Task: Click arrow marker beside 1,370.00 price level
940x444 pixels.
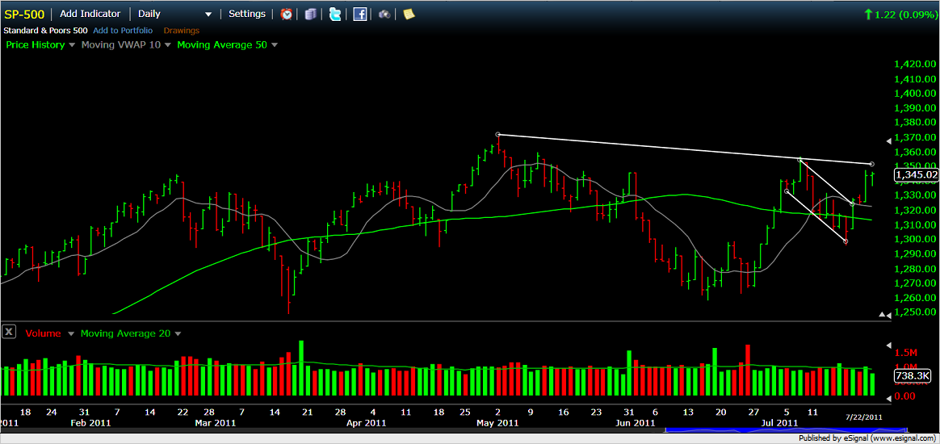Action: click(x=888, y=140)
